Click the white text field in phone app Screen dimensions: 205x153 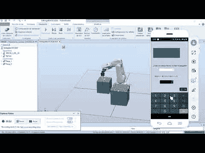pos(167,70)
